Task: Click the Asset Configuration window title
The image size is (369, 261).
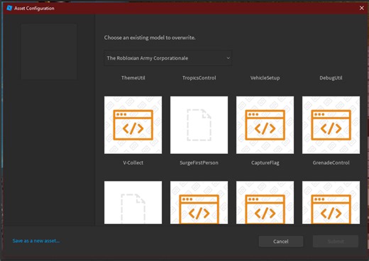Action: coord(34,9)
